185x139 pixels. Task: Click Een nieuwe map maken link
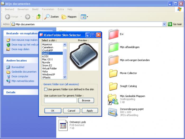[24, 40]
